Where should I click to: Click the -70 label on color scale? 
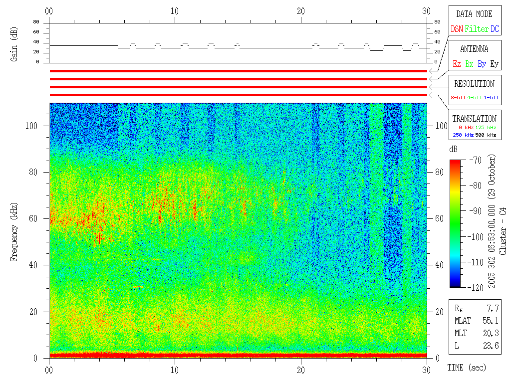tap(476, 160)
